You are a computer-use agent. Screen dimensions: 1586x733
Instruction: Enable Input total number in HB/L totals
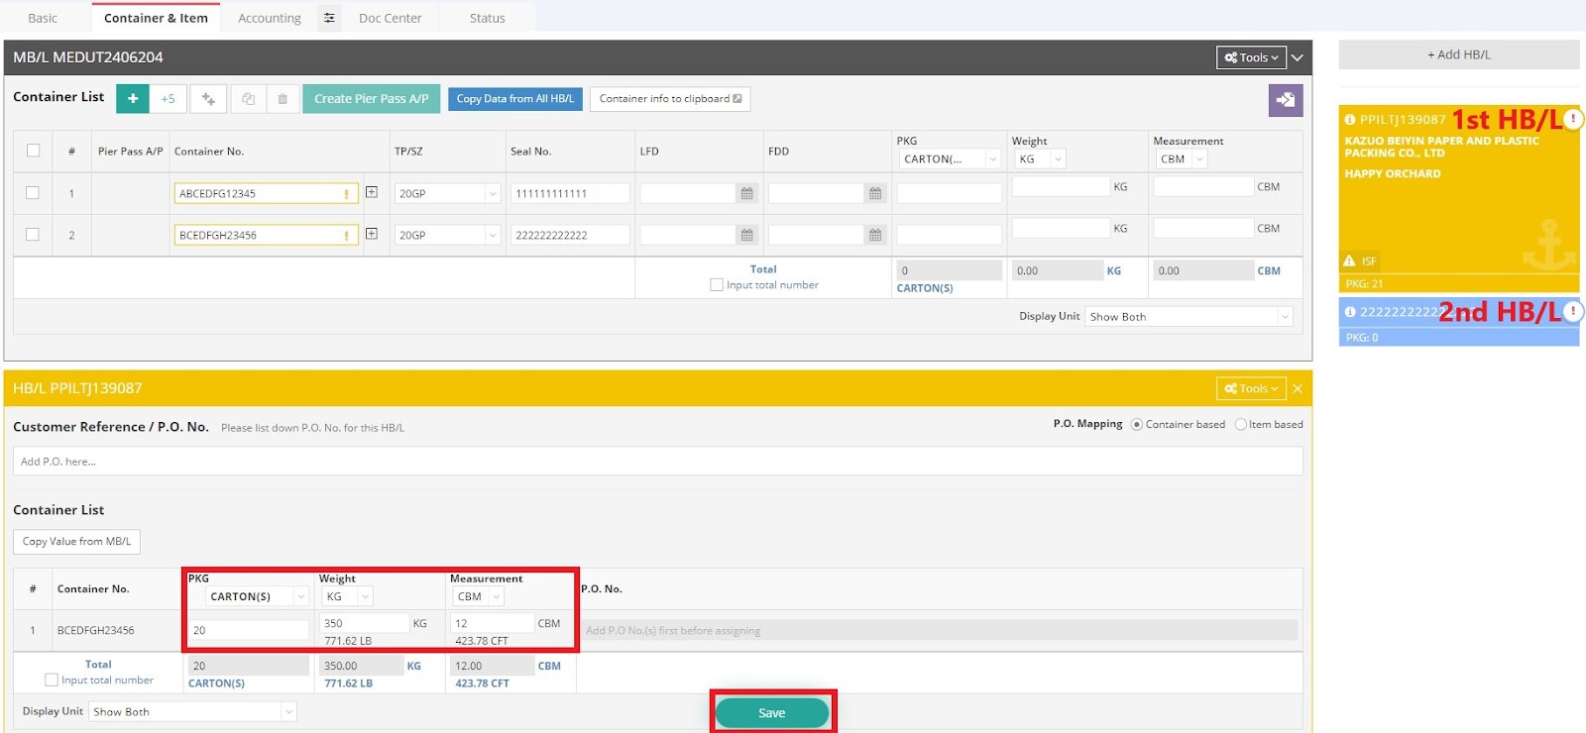[x=52, y=681]
